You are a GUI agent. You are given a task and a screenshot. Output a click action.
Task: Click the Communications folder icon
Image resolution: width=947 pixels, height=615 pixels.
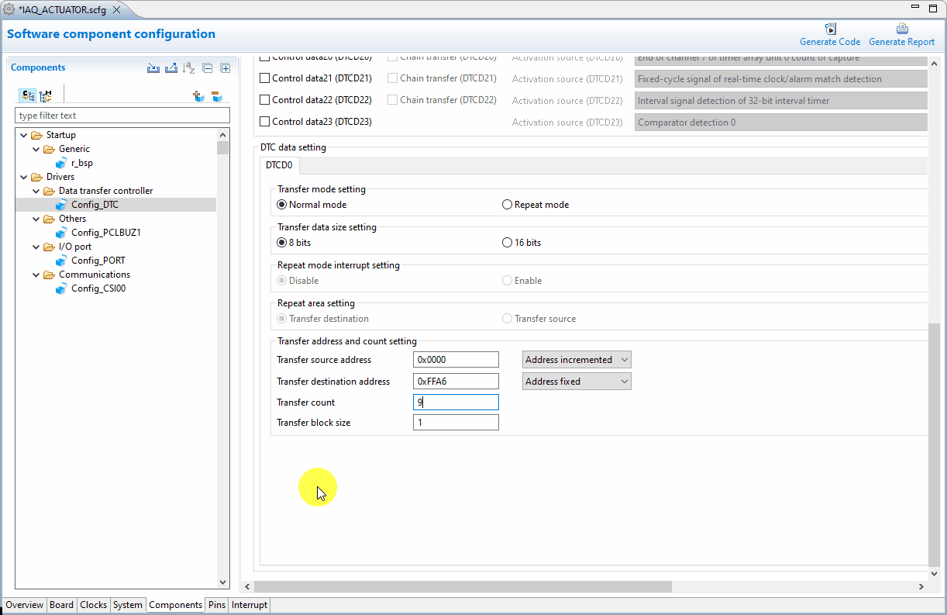click(50, 275)
